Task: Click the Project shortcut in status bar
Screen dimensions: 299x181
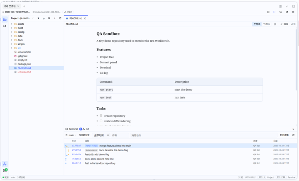Action: pos(270,177)
